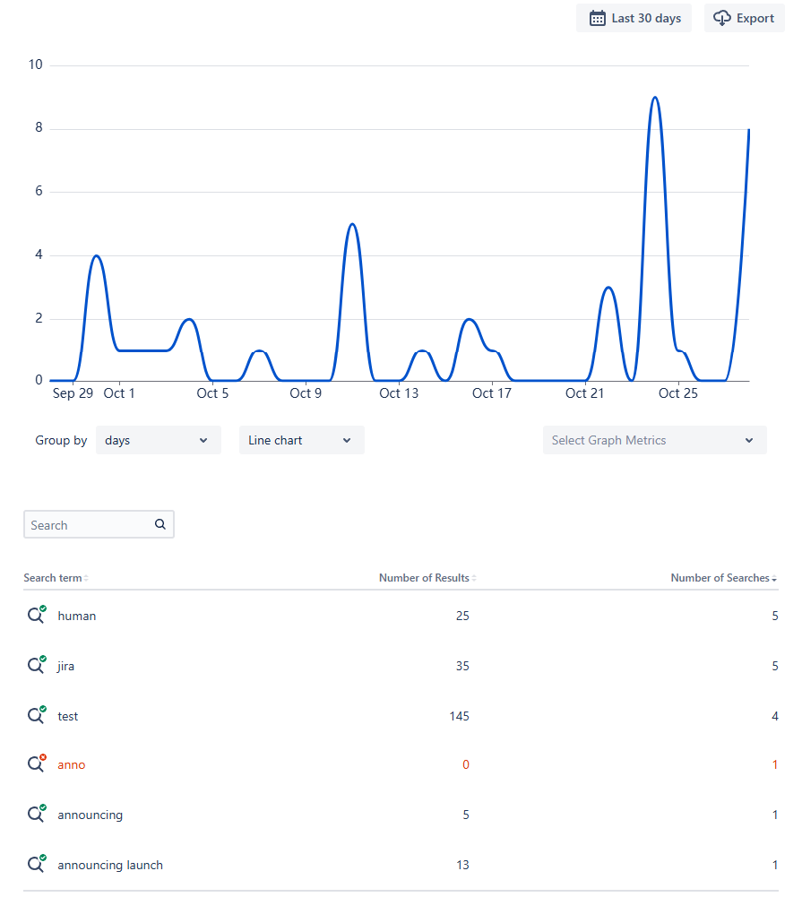Click the calendar icon for date range
802x897 pixels.
click(598, 19)
